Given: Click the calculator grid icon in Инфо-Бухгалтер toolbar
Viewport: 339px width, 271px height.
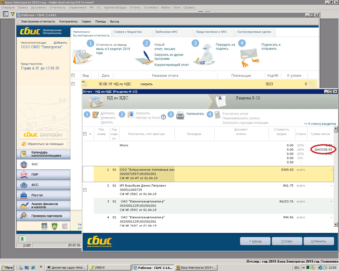Looking at the screenshot, I should click(5, 14).
